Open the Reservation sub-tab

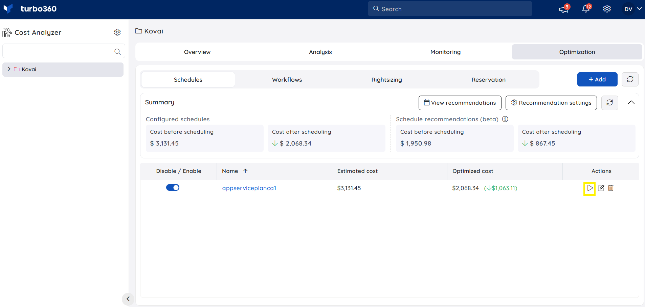click(488, 80)
